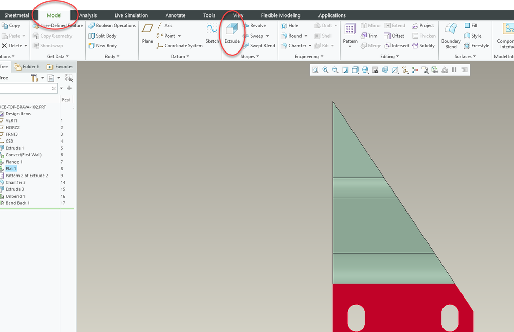This screenshot has height=332, width=514.
Task: Choose the Sweep tool
Action: (253, 36)
